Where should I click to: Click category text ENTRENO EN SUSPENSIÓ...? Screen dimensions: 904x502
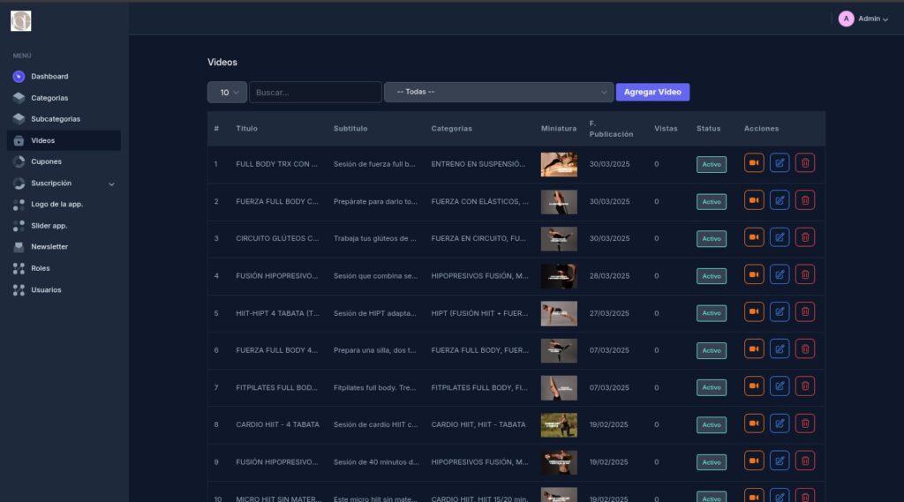[478, 164]
